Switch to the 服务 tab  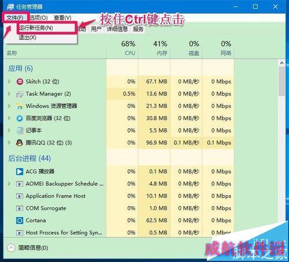coord(138,29)
